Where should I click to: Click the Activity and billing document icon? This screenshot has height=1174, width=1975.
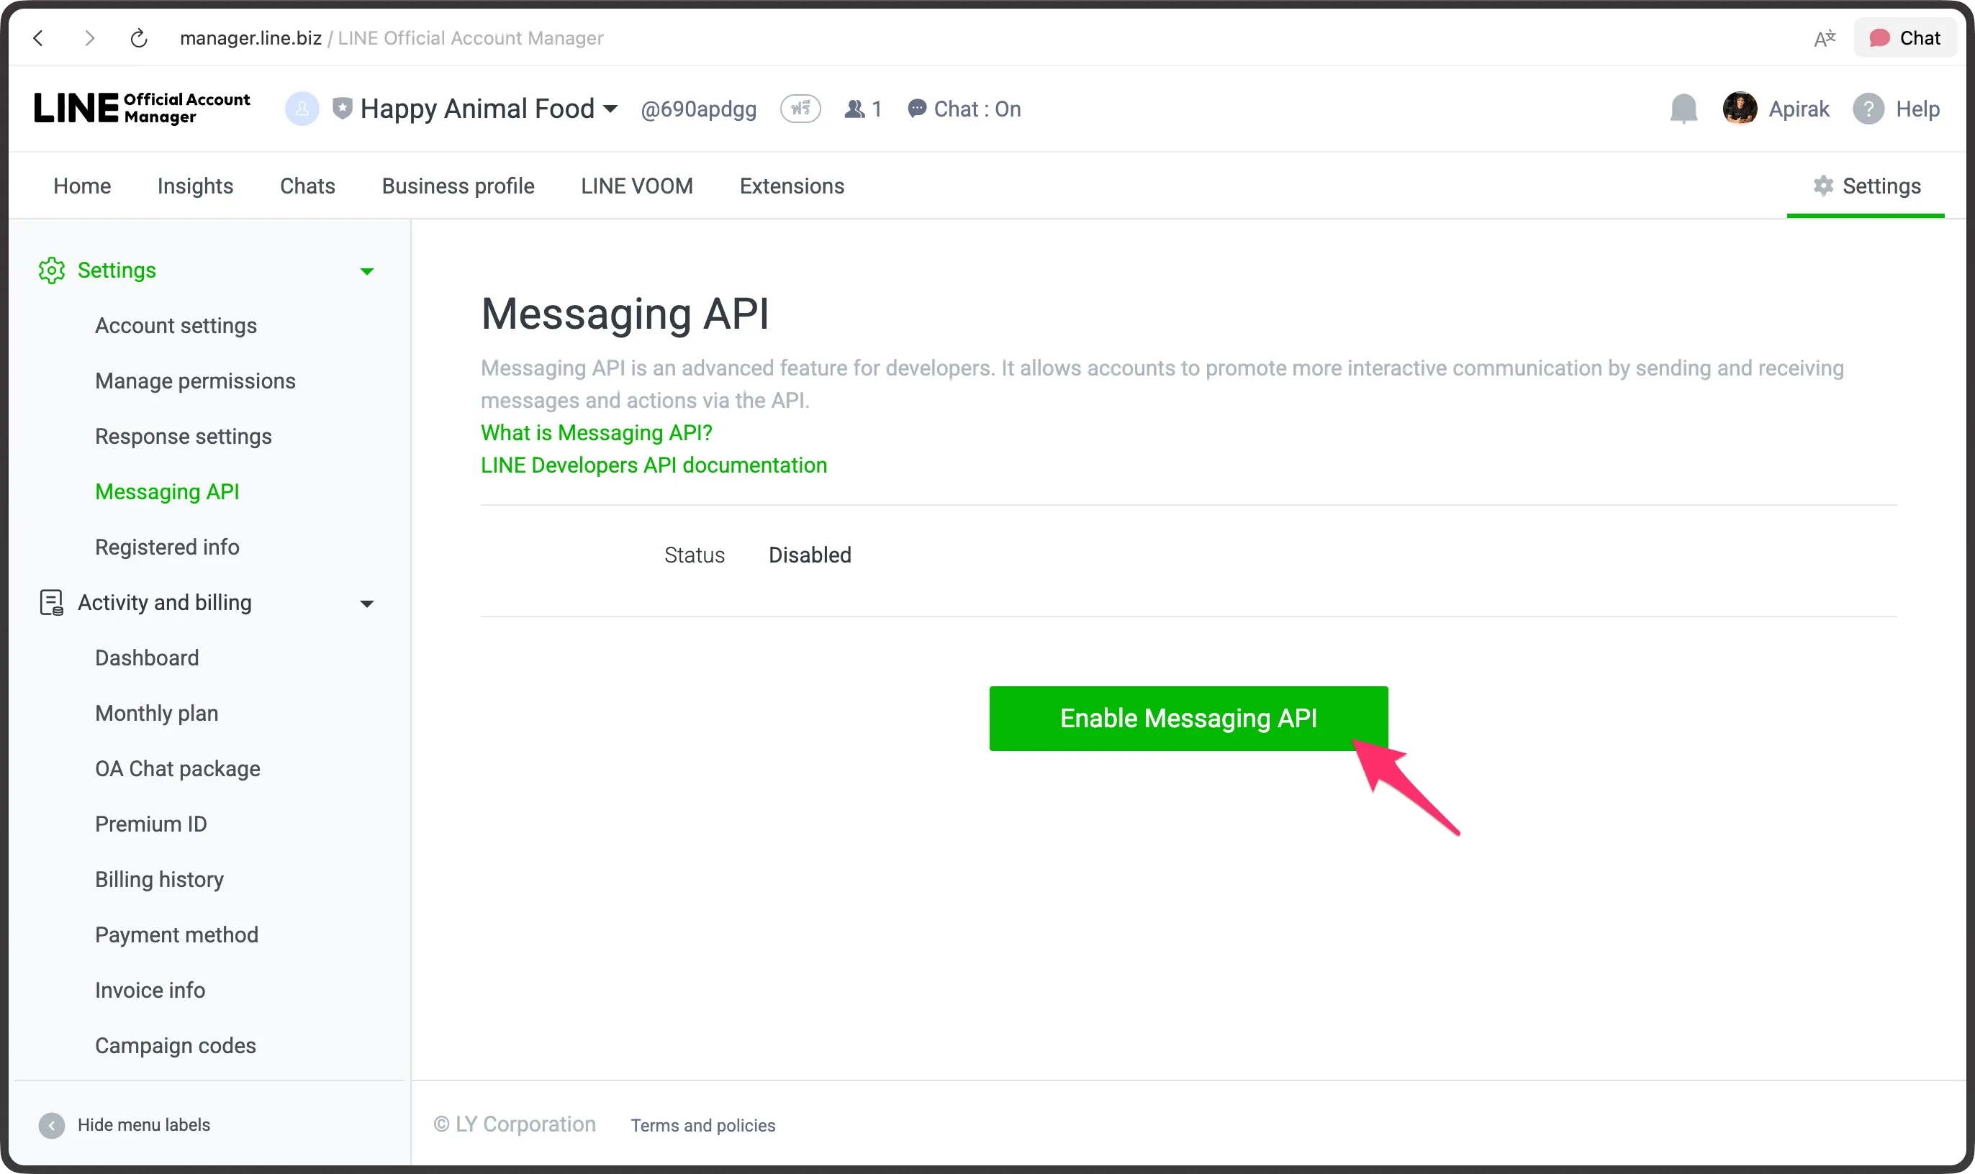[x=51, y=602]
